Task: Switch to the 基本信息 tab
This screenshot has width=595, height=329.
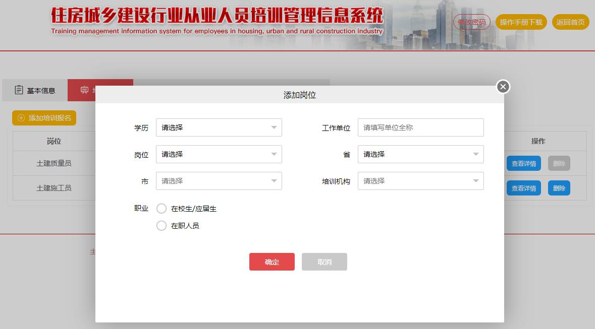Action: coord(35,91)
